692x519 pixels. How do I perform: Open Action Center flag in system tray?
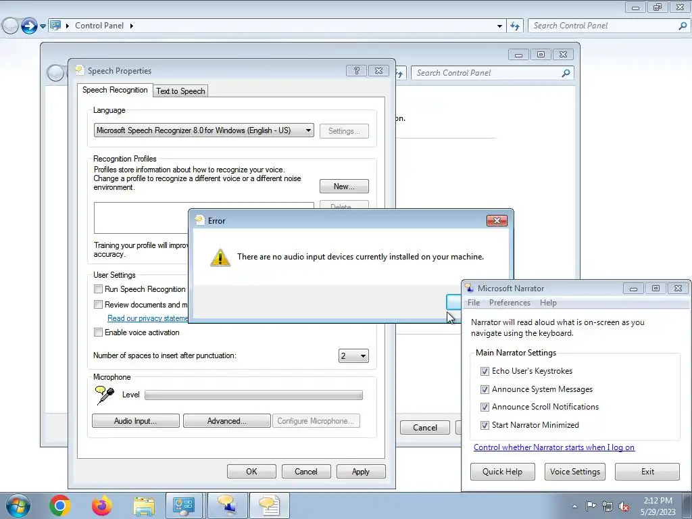[591, 506]
